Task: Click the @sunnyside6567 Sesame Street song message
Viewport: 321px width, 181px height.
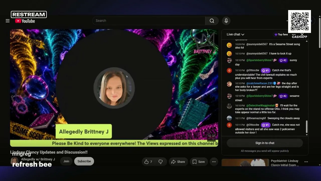Action: (267, 46)
